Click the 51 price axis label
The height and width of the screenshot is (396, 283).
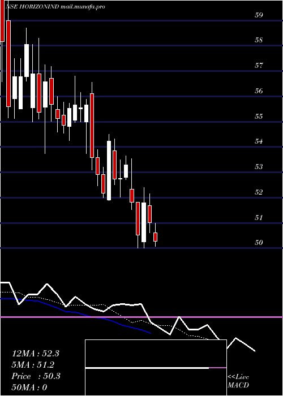259,217
